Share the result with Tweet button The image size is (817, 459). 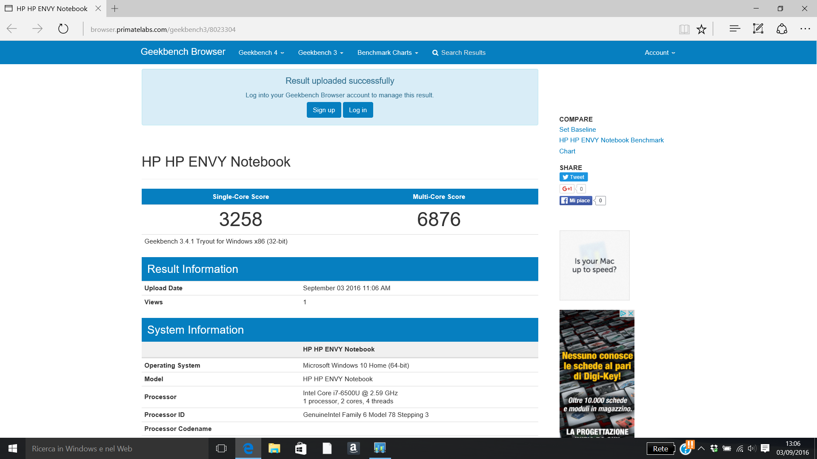[x=574, y=177]
